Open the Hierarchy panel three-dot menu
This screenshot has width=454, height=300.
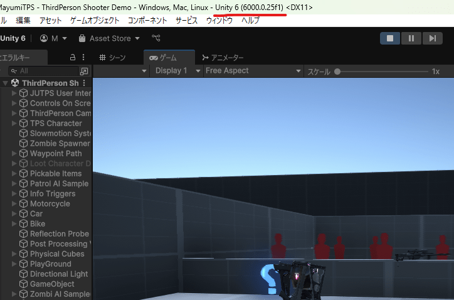(x=83, y=57)
